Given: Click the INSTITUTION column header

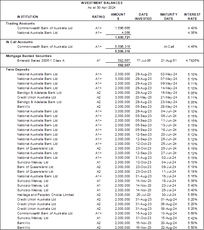Looking at the screenshot, I should [x=27, y=17].
